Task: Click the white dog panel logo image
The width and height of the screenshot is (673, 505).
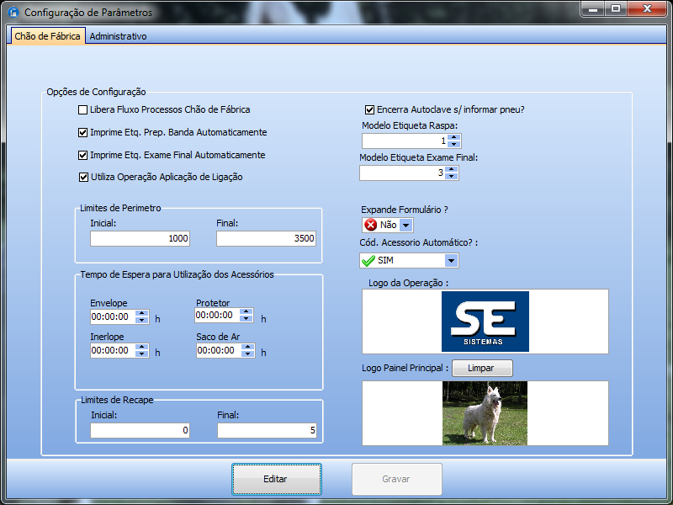Action: click(x=485, y=412)
